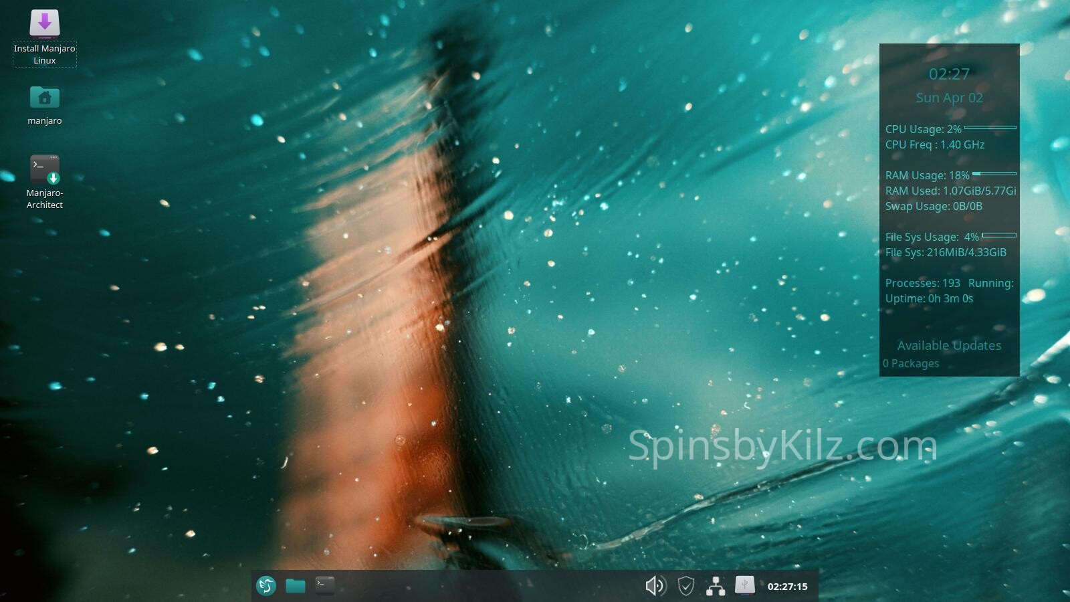Click the SpinsbyKilz.com watermark text

782,446
